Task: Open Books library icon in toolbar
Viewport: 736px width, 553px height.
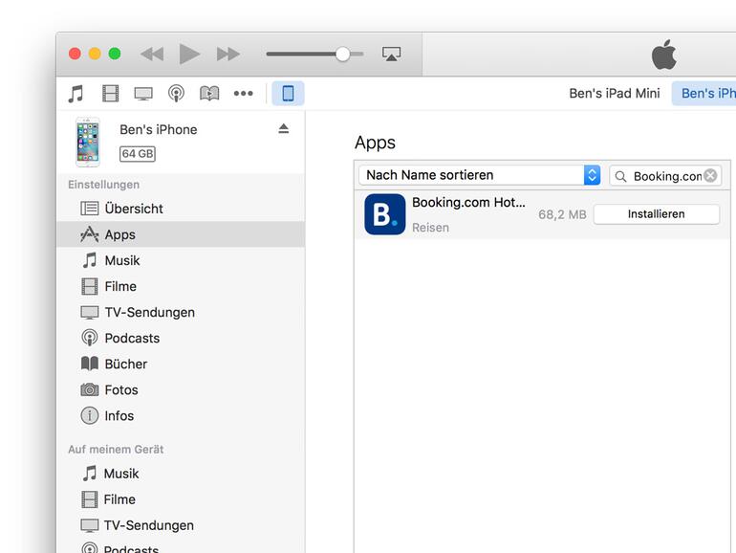Action: pyautogui.click(x=209, y=94)
